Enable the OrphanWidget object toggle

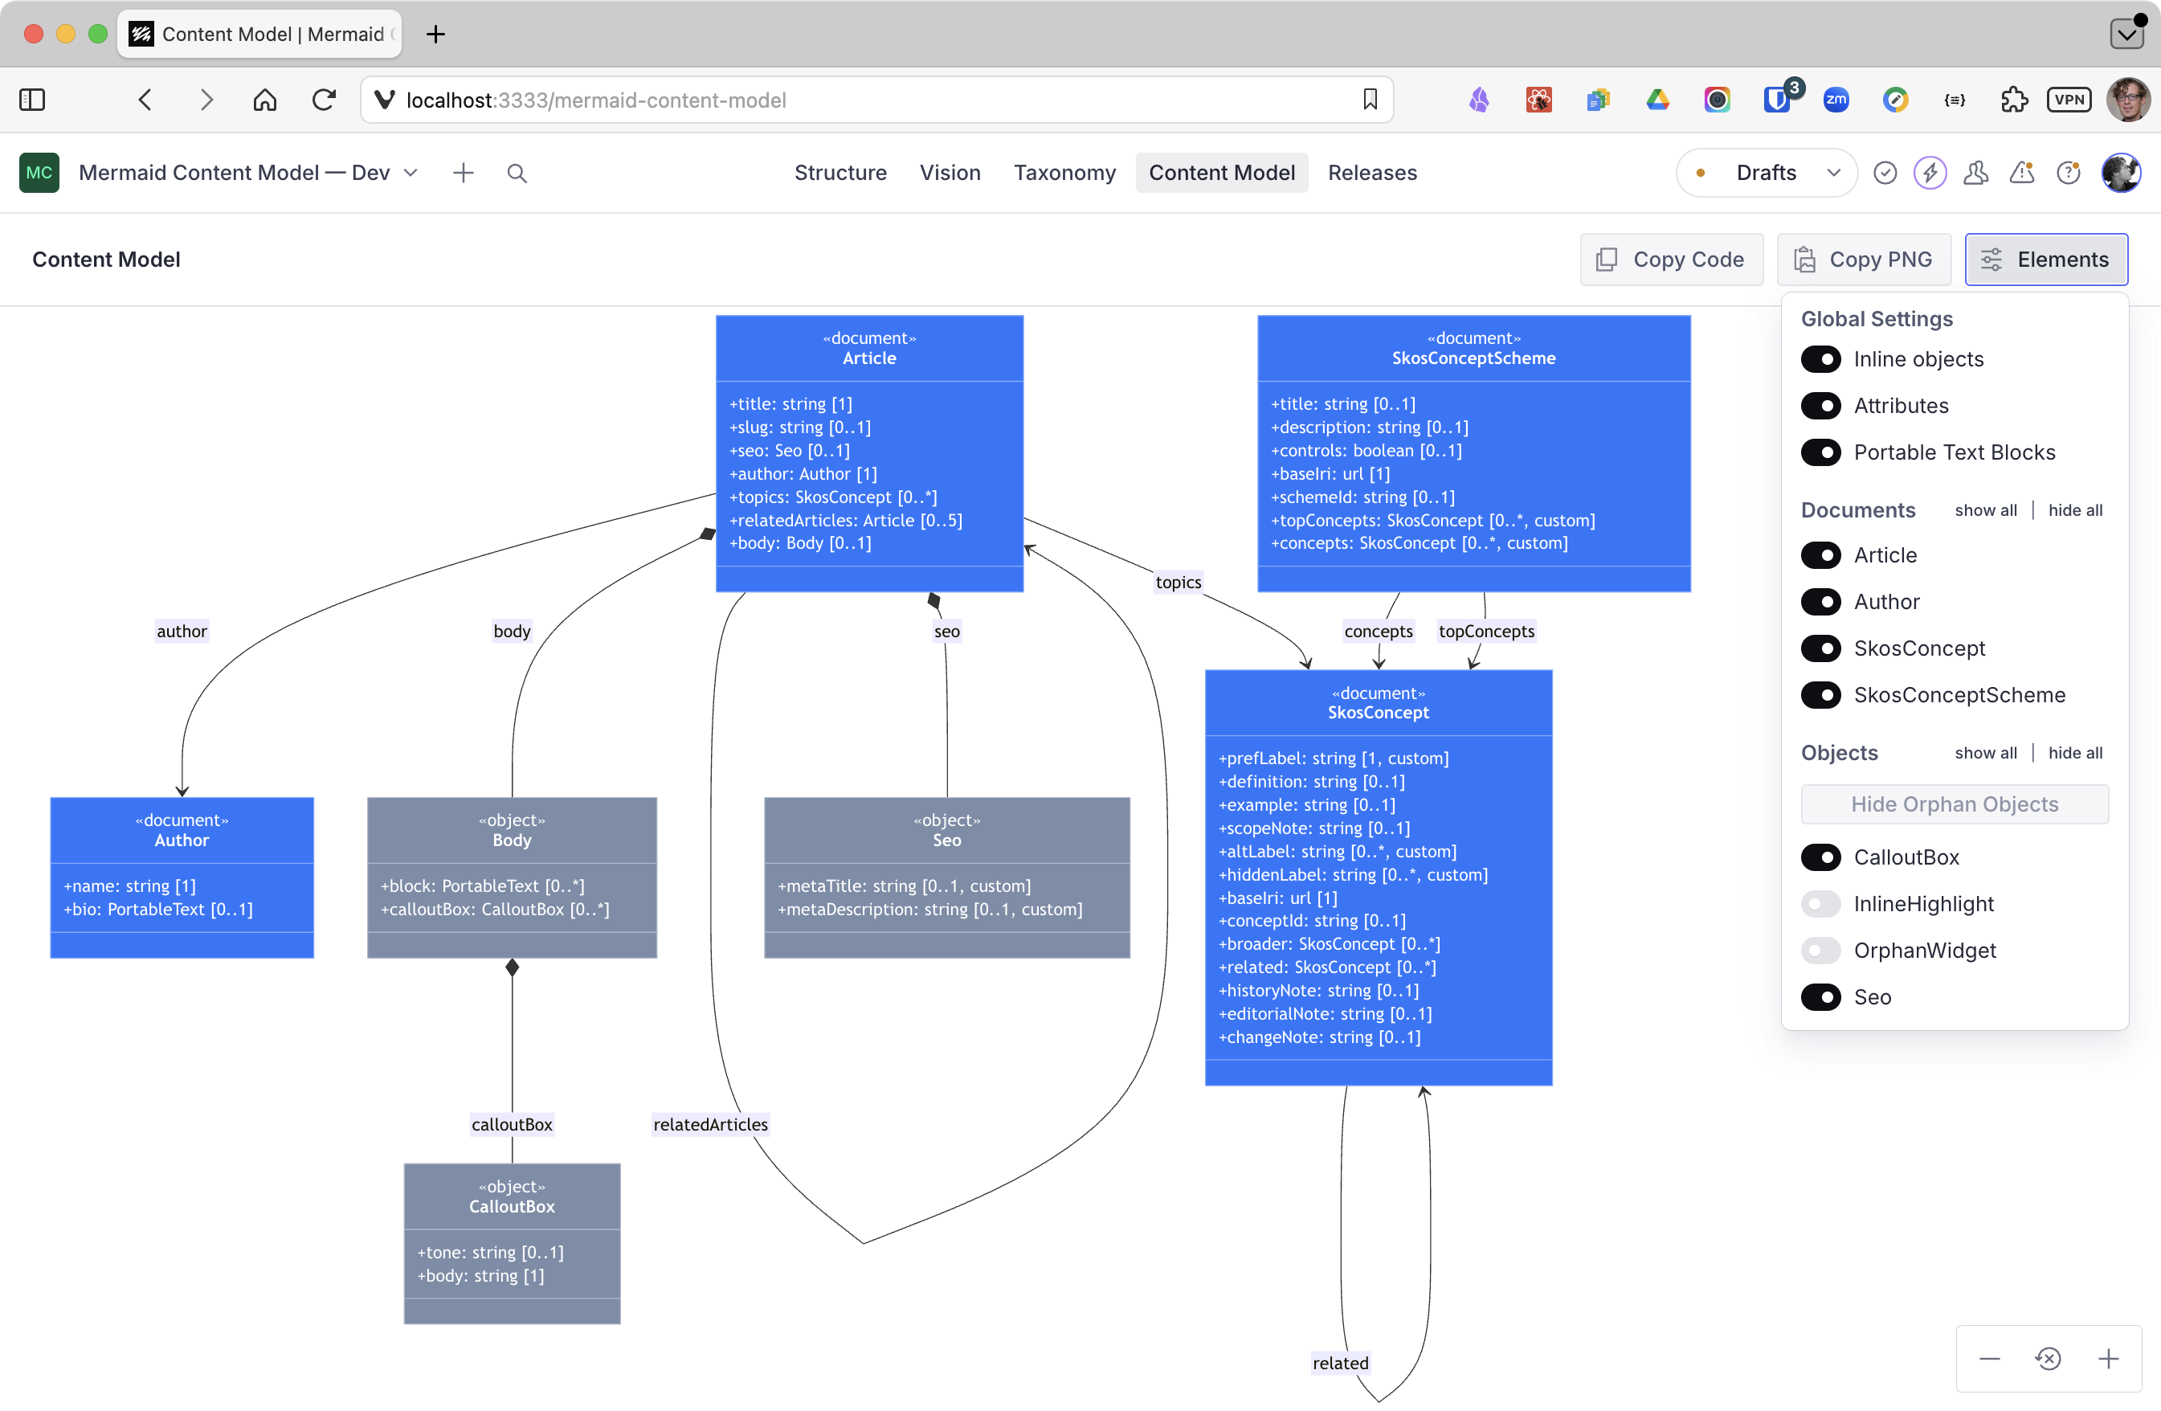1820,950
